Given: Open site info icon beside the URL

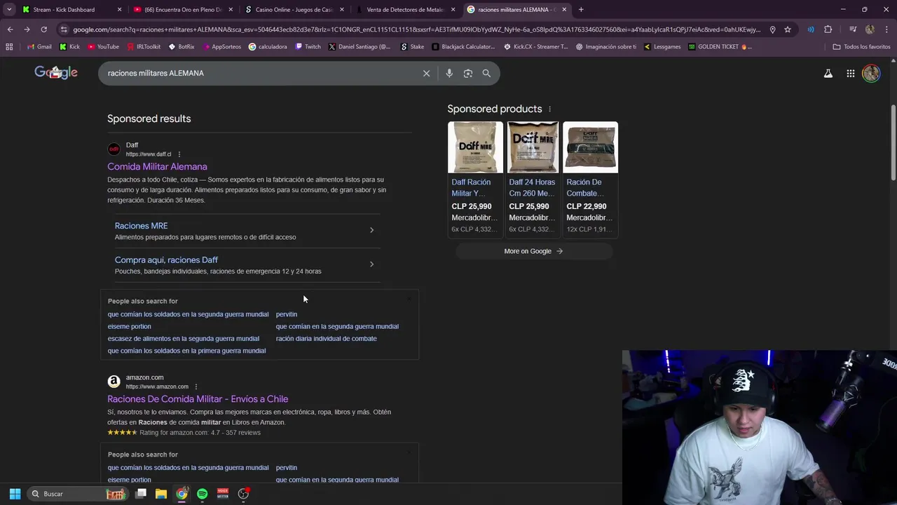Looking at the screenshot, I should coord(64,29).
